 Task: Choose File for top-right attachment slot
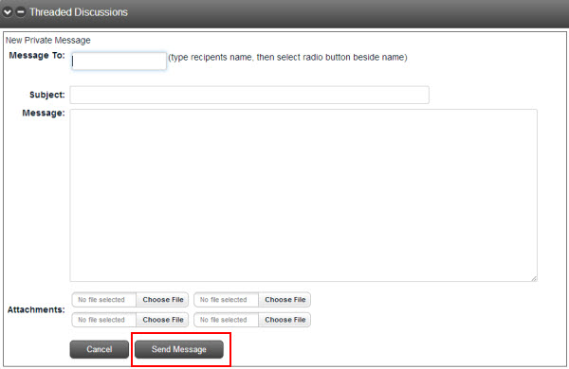(x=284, y=300)
